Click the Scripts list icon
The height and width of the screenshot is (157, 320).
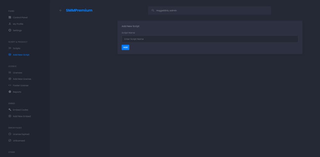tap(10, 48)
